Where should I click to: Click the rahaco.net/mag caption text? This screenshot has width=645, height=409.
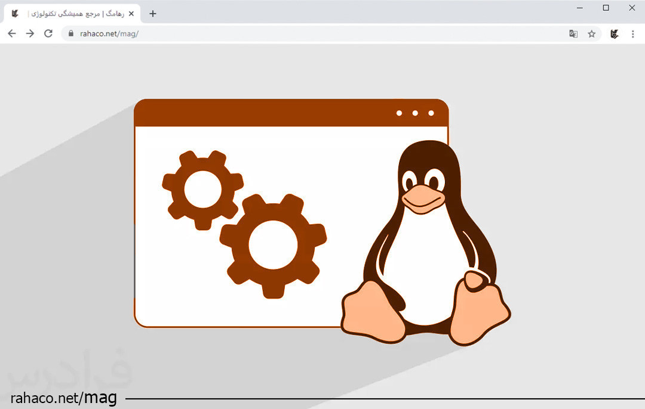click(63, 398)
